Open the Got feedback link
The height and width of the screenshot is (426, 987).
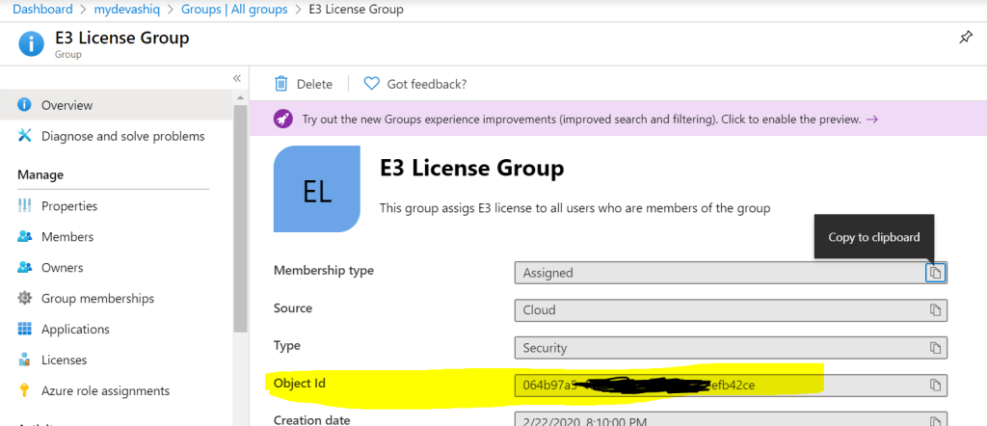click(x=415, y=84)
